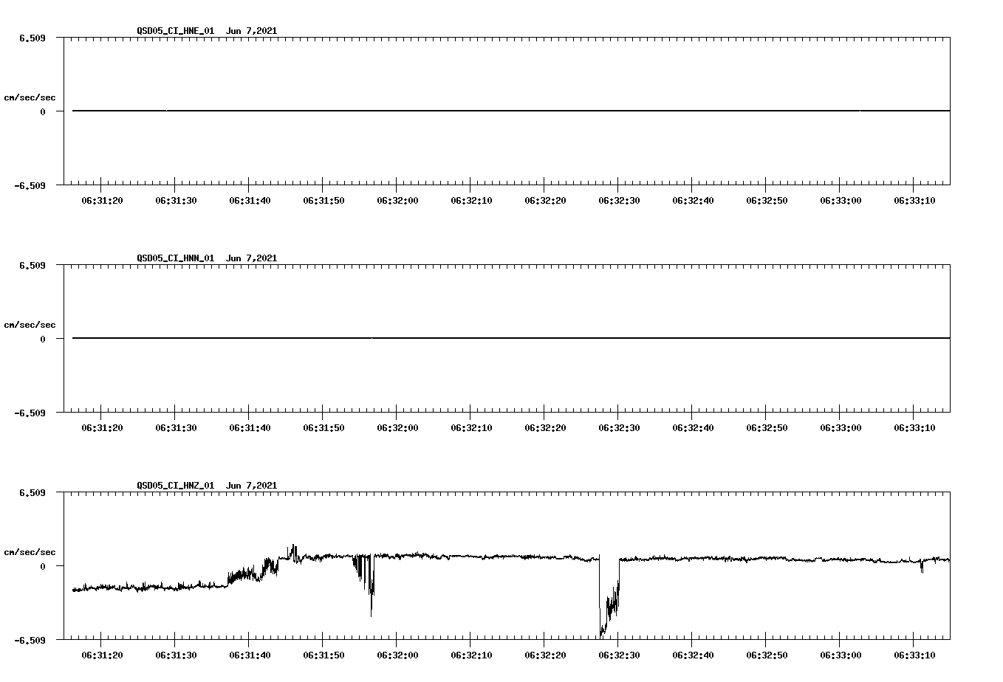Viewport: 1003px width, 682px height.
Task: Click the -6.509 lower limit on HNE chart
Action: (x=30, y=185)
